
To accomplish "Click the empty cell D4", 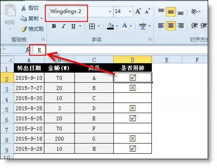I will pos(132,98).
